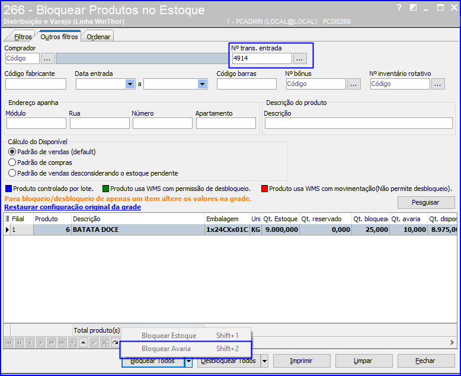Image resolution: width=461 pixels, height=376 pixels.
Task: Click the help question mark icon
Action: (x=399, y=8)
